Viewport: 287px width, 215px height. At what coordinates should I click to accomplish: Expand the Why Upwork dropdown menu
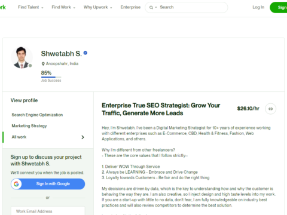(97, 7)
